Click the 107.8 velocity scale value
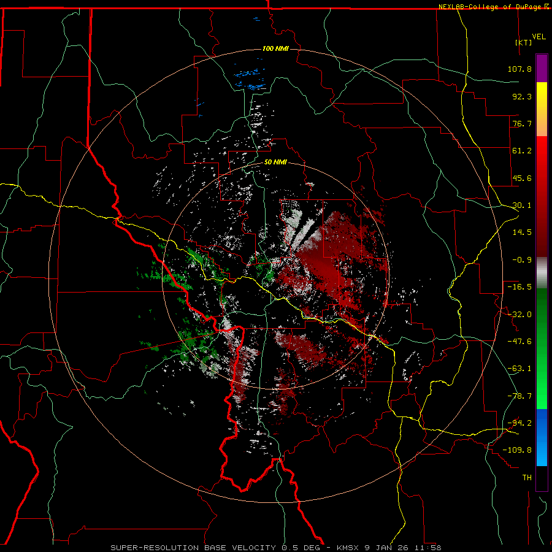 (x=519, y=69)
